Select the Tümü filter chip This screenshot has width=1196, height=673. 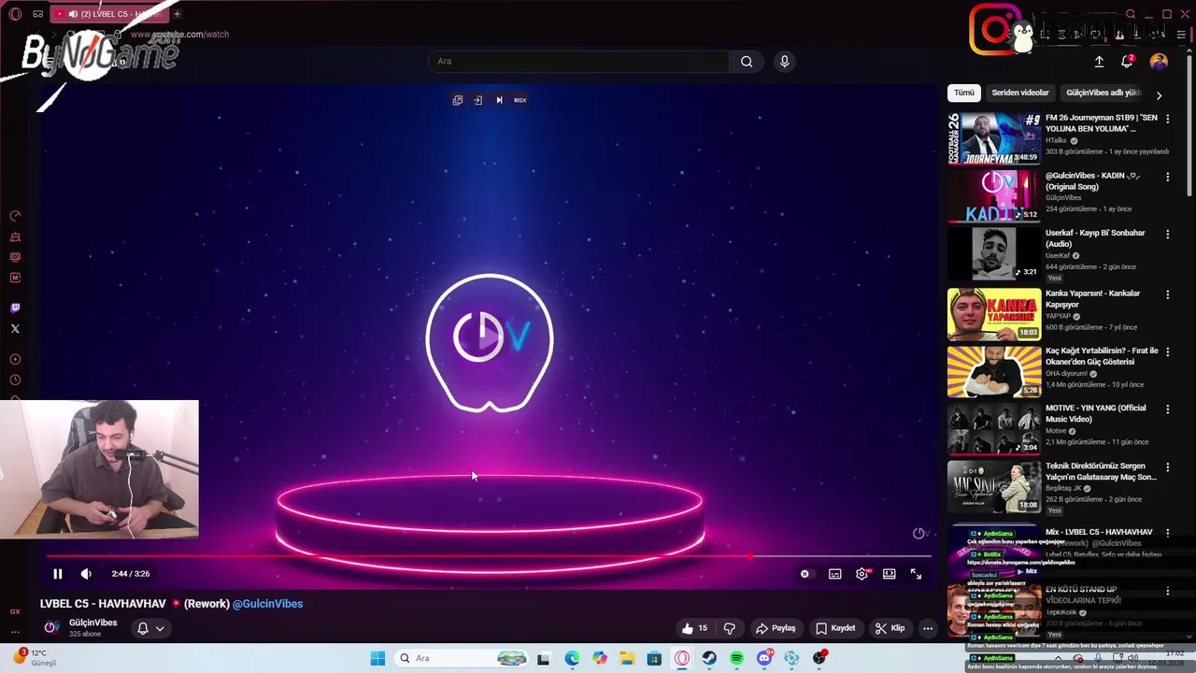click(964, 93)
